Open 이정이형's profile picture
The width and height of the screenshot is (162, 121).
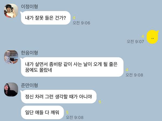[x=11, y=11]
